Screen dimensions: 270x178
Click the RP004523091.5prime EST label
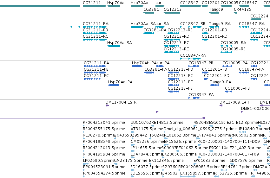[104, 167]
